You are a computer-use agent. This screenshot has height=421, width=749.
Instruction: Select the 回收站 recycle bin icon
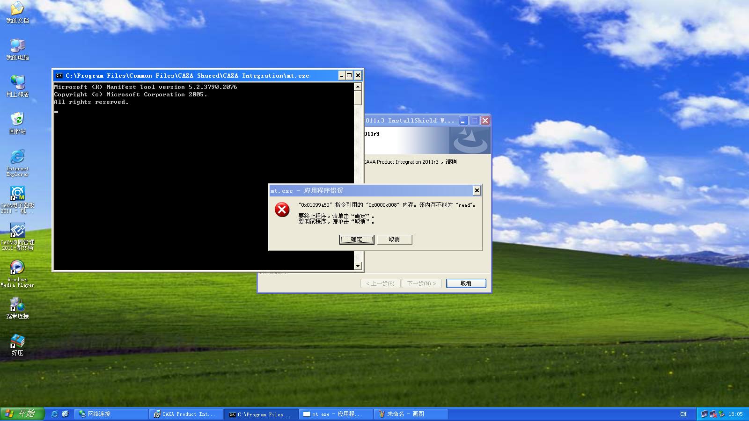point(17,123)
